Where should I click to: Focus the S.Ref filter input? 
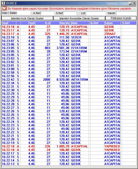pyautogui.click(x=70, y=13)
